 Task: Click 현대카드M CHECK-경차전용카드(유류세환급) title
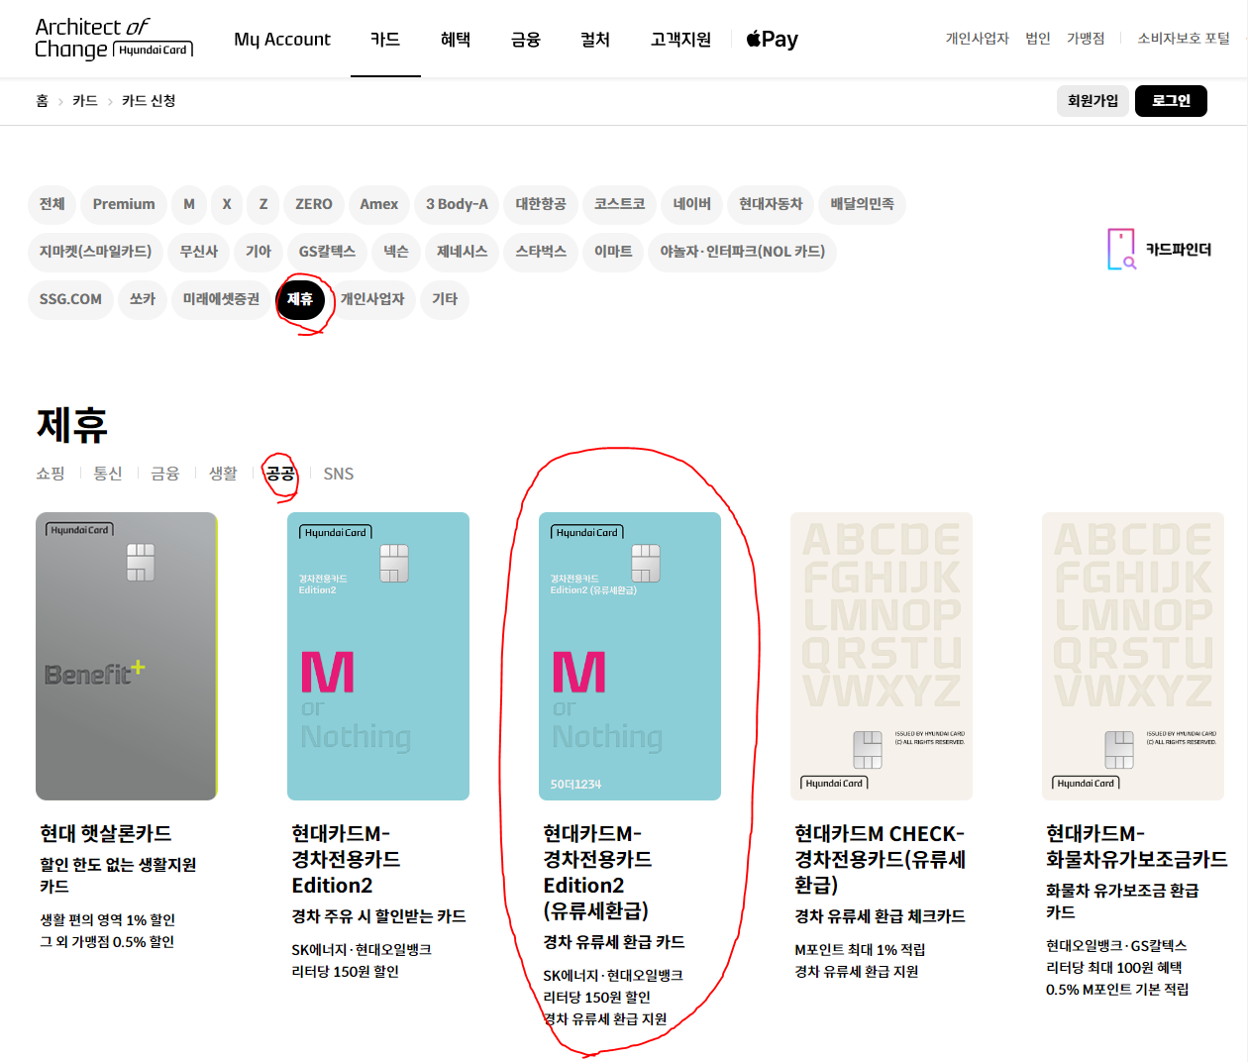pos(880,860)
